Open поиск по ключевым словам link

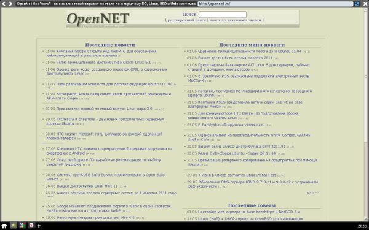[236, 20]
